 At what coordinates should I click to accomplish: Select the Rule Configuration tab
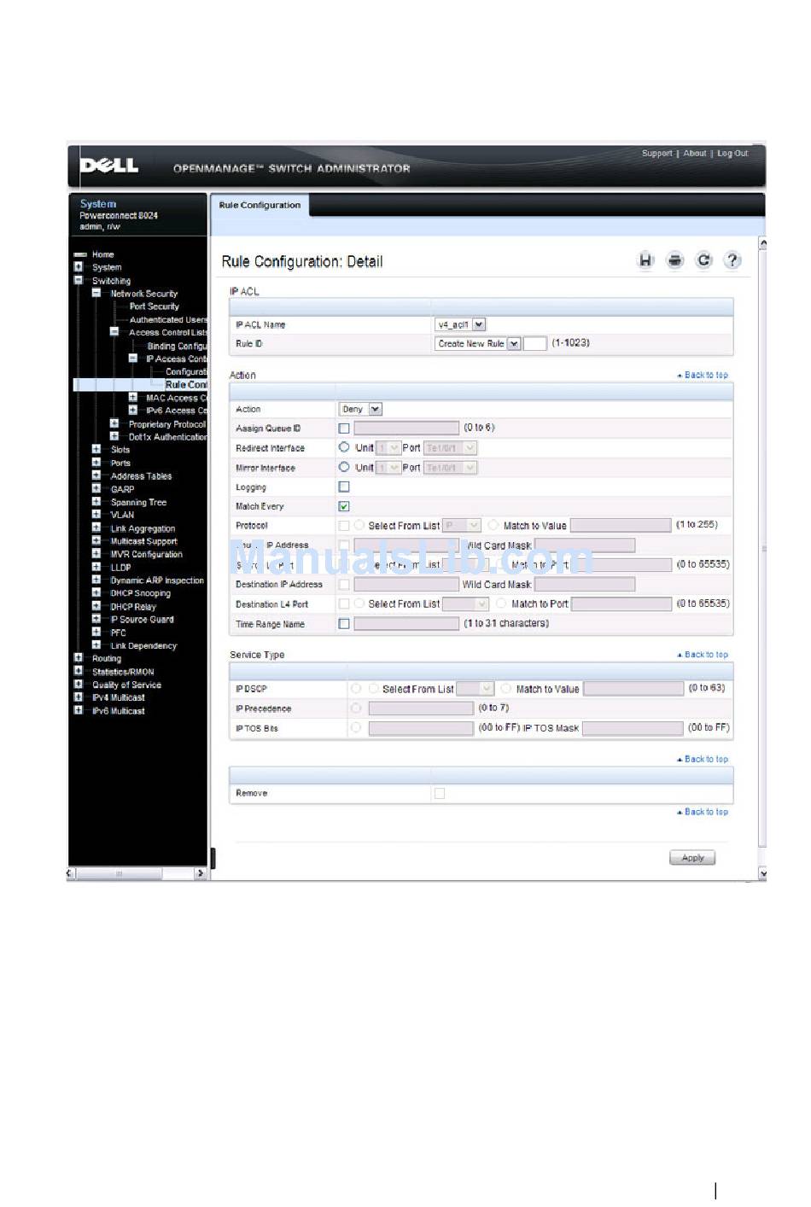260,205
